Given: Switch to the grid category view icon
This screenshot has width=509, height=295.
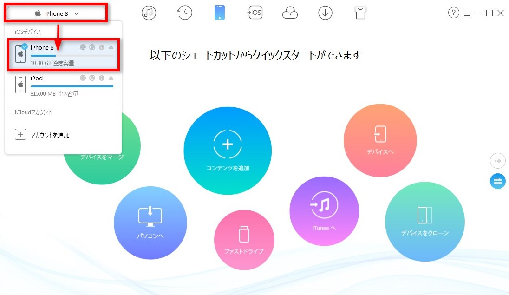Looking at the screenshot, I should [x=498, y=161].
